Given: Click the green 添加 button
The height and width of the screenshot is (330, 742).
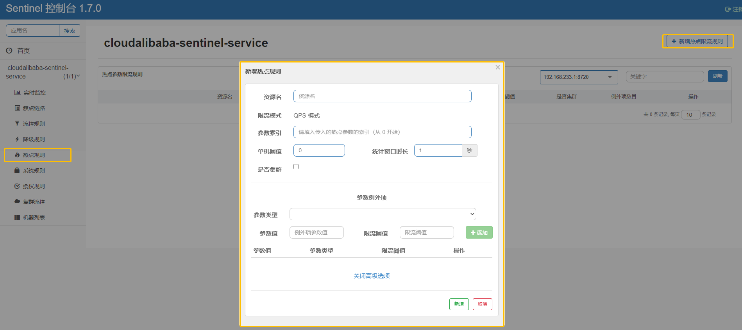Looking at the screenshot, I should click(x=479, y=232).
